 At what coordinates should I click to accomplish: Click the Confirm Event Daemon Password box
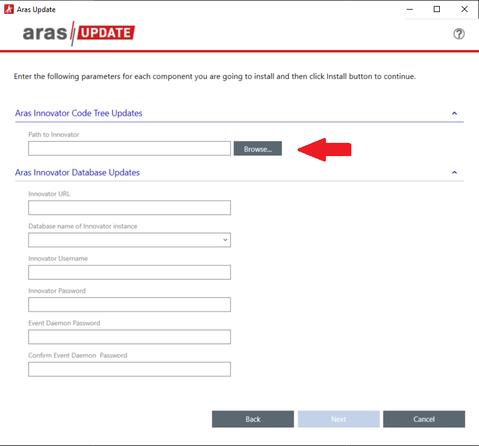tap(129, 369)
